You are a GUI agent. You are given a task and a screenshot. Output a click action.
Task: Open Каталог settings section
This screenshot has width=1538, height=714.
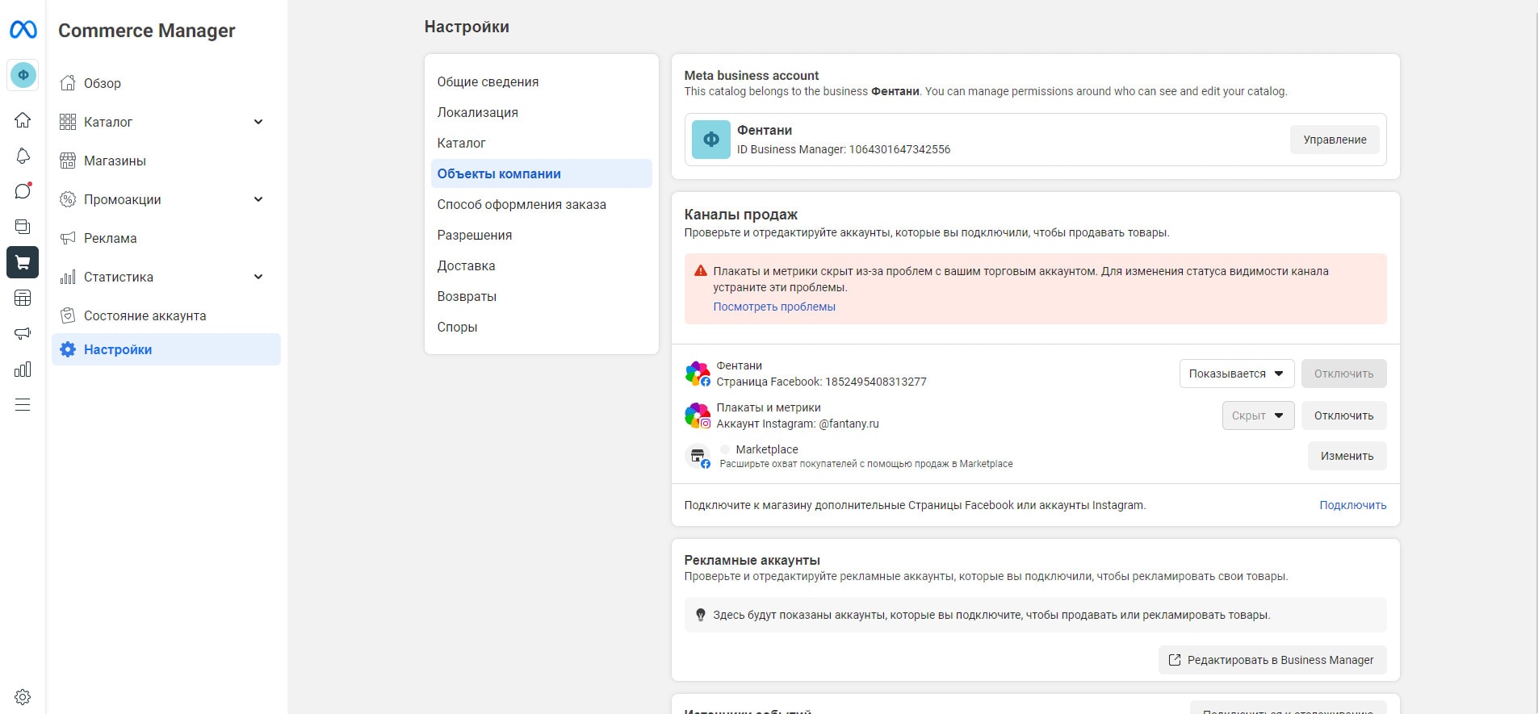click(x=542, y=143)
